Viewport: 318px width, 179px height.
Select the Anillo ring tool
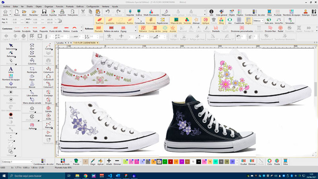tap(48, 117)
